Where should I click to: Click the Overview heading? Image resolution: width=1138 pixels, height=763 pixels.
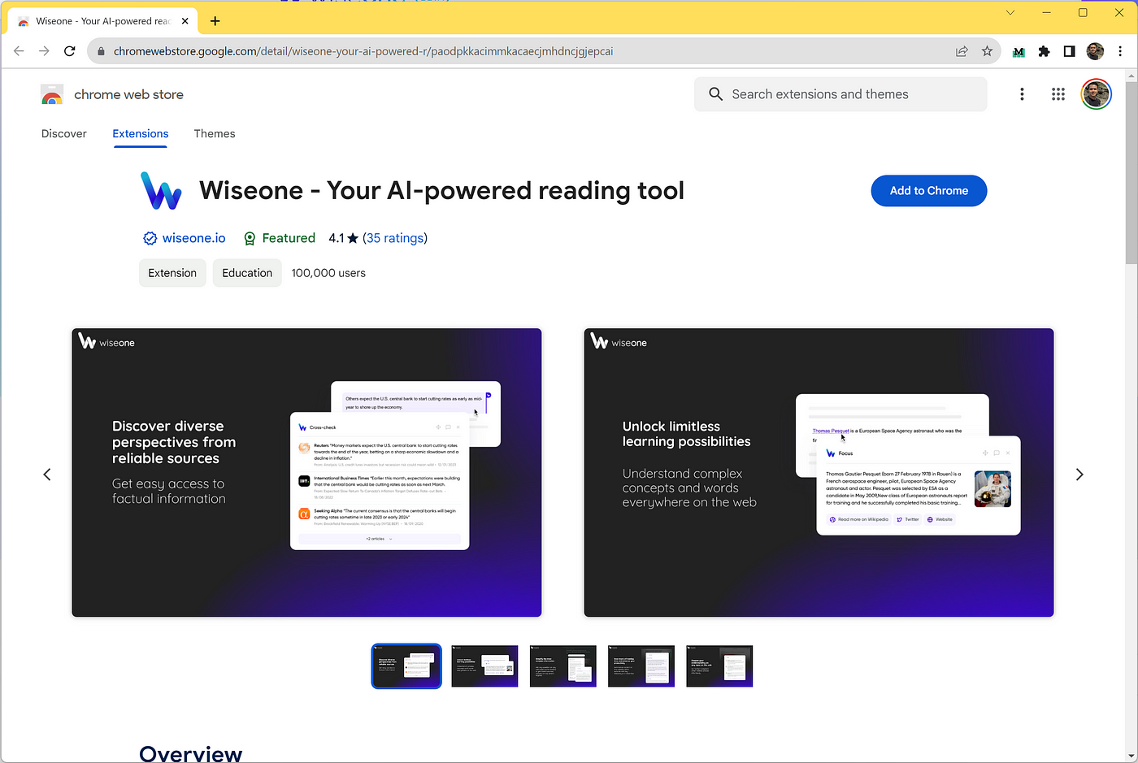pyautogui.click(x=191, y=754)
